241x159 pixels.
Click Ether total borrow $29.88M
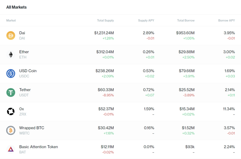pos(187,52)
